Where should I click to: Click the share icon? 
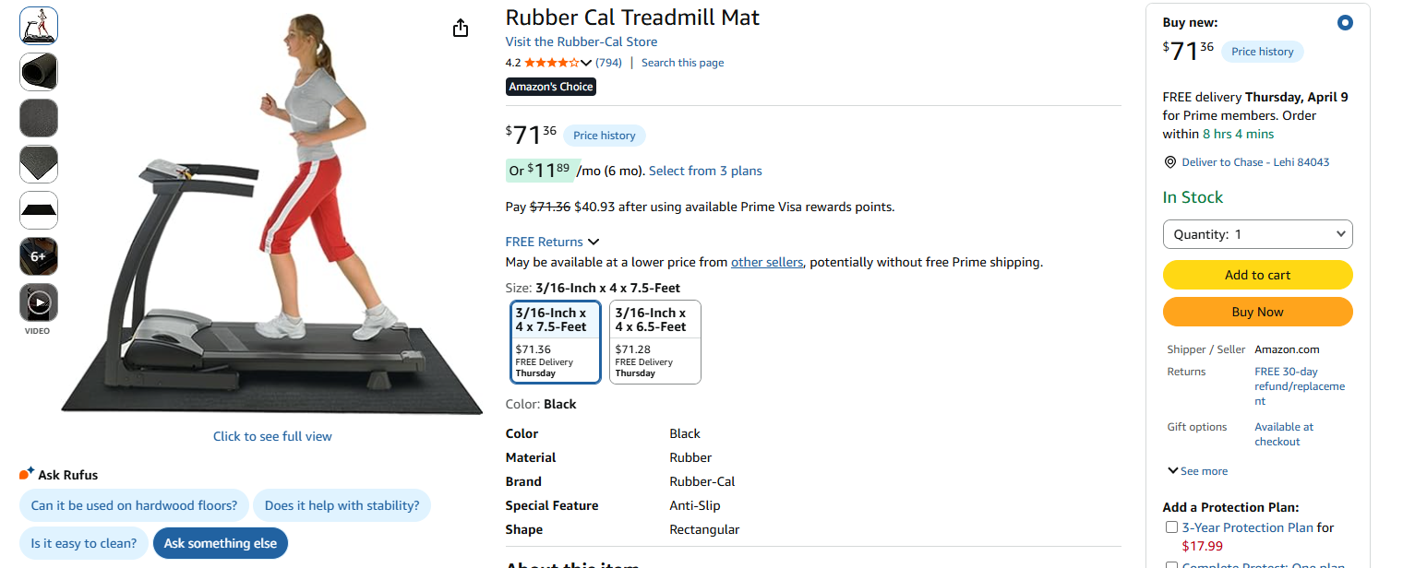point(461,28)
